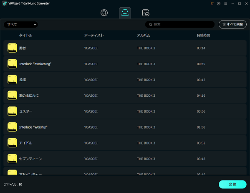Close the ViWizard window
The width and height of the screenshot is (250, 193).
246,3
